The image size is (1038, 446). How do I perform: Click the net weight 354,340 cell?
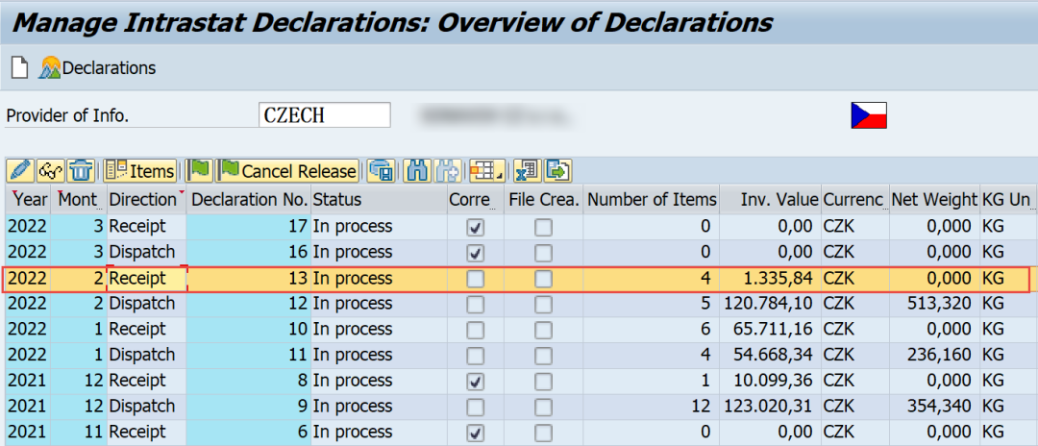[934, 408]
